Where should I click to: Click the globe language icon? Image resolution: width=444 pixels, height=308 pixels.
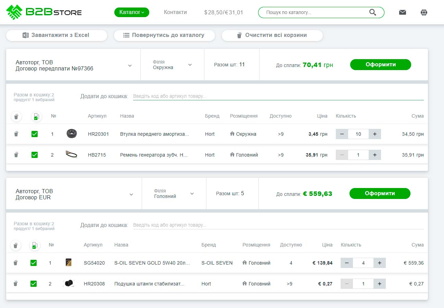coord(424,12)
